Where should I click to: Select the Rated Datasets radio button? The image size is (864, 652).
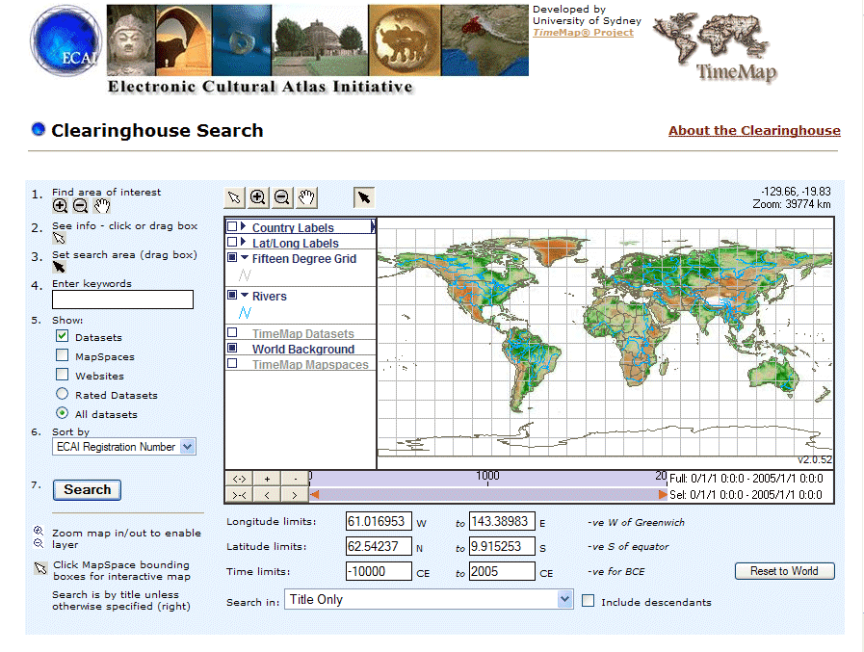point(63,394)
